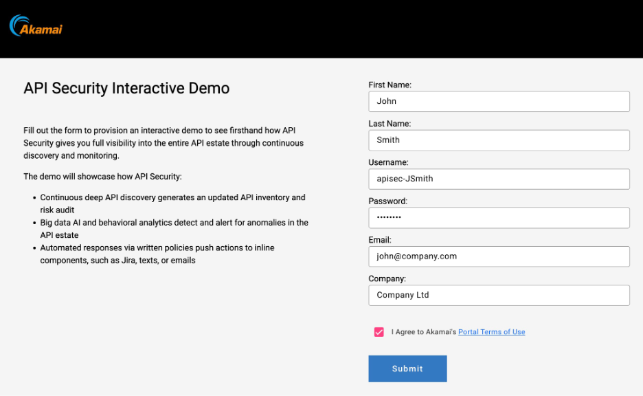Click the 'I Agree to Akamai's' text

pos(424,332)
